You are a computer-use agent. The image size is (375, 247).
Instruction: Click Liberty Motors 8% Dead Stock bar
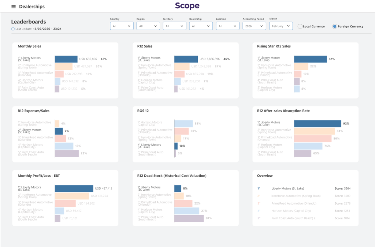coord(178,188)
